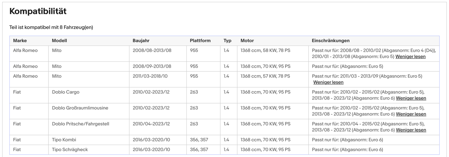449x157 pixels.
Task: Click the 'Kompatibilität' heading
Action: (x=38, y=11)
